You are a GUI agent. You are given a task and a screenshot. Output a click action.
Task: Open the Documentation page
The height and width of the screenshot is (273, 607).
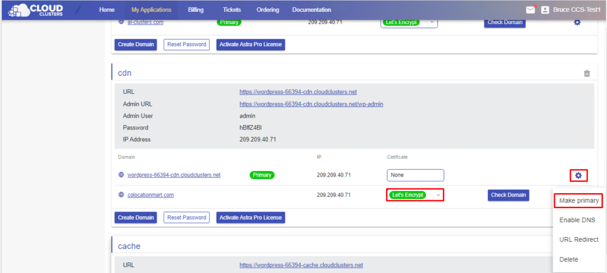coord(312,9)
